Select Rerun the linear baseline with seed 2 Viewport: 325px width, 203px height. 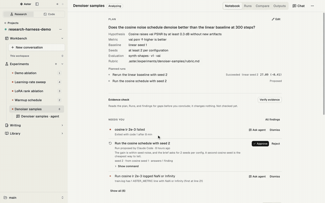coord(140,74)
